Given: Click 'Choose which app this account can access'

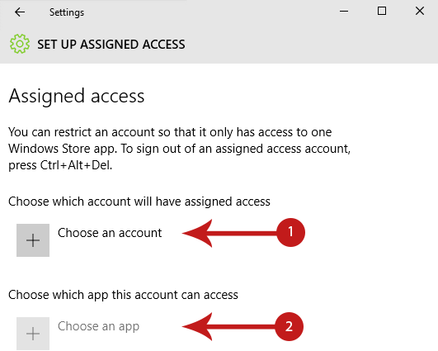Looking at the screenshot, I should click(x=123, y=295).
